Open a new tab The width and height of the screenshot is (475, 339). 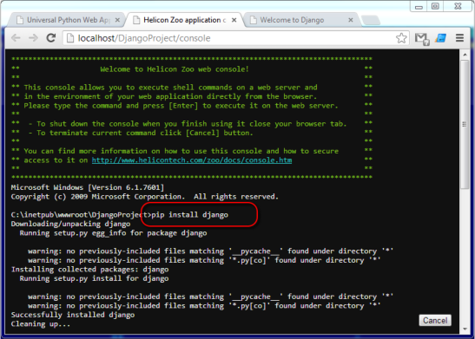pyautogui.click(x=371, y=20)
